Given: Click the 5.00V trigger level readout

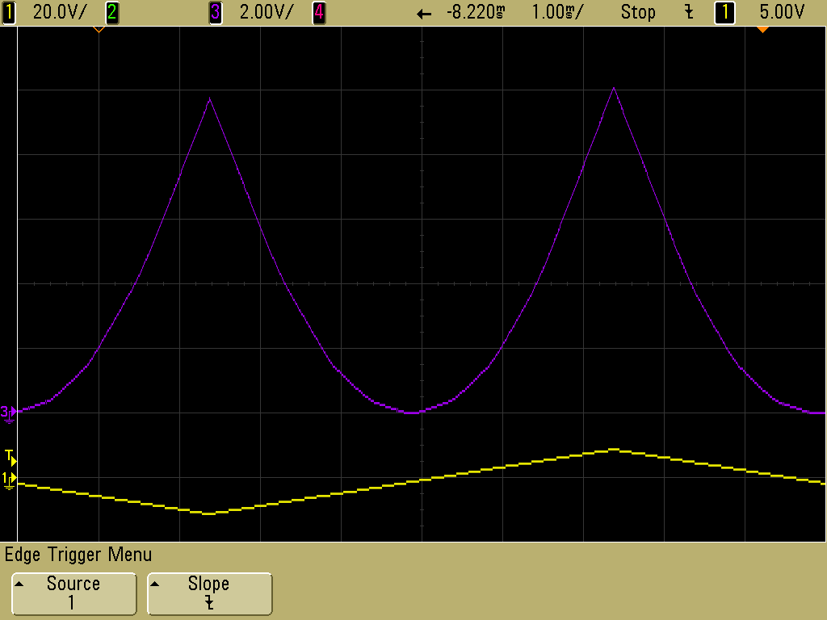Looking at the screenshot, I should click(782, 12).
